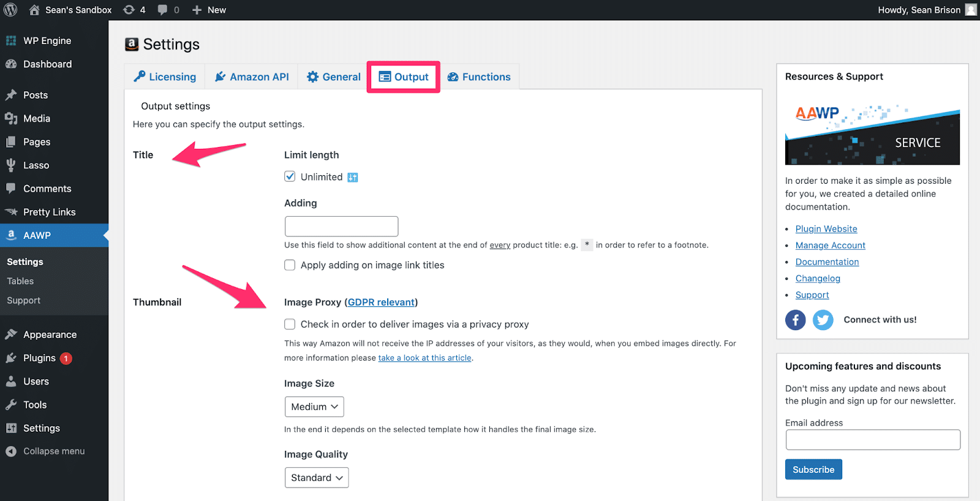
Task: Open the Facebook icon link
Action: [x=795, y=320]
